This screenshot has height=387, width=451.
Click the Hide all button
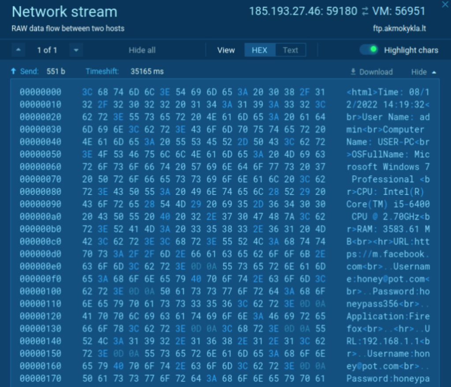click(142, 50)
